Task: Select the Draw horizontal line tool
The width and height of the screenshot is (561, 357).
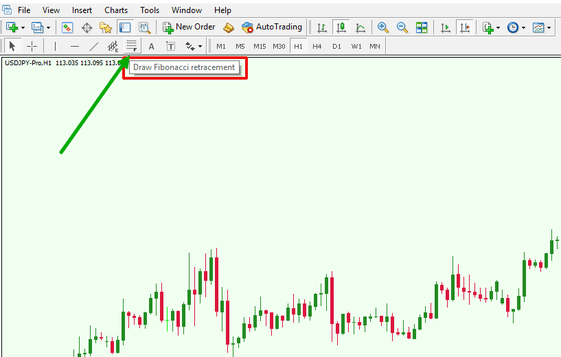Action: point(74,46)
